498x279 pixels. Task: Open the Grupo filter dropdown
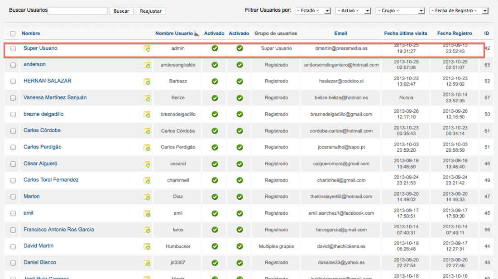[x=400, y=11]
